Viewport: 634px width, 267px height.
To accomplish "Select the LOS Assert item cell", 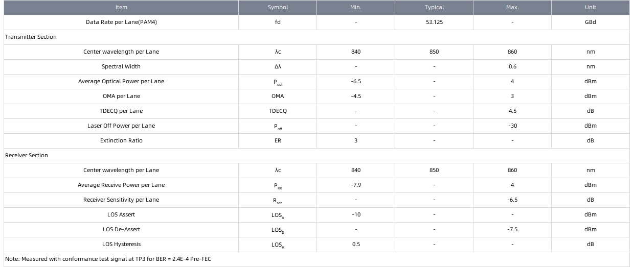I will tap(121, 215).
